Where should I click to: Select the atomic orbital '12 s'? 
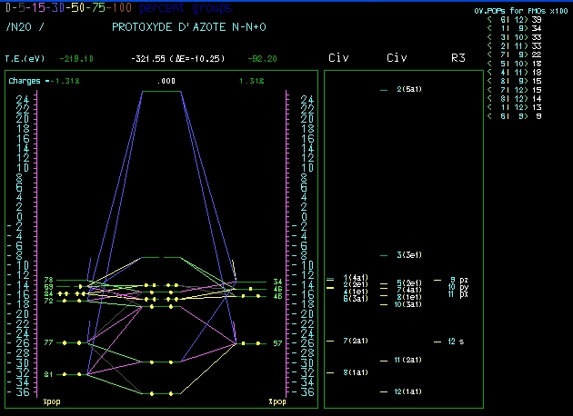coord(456,342)
